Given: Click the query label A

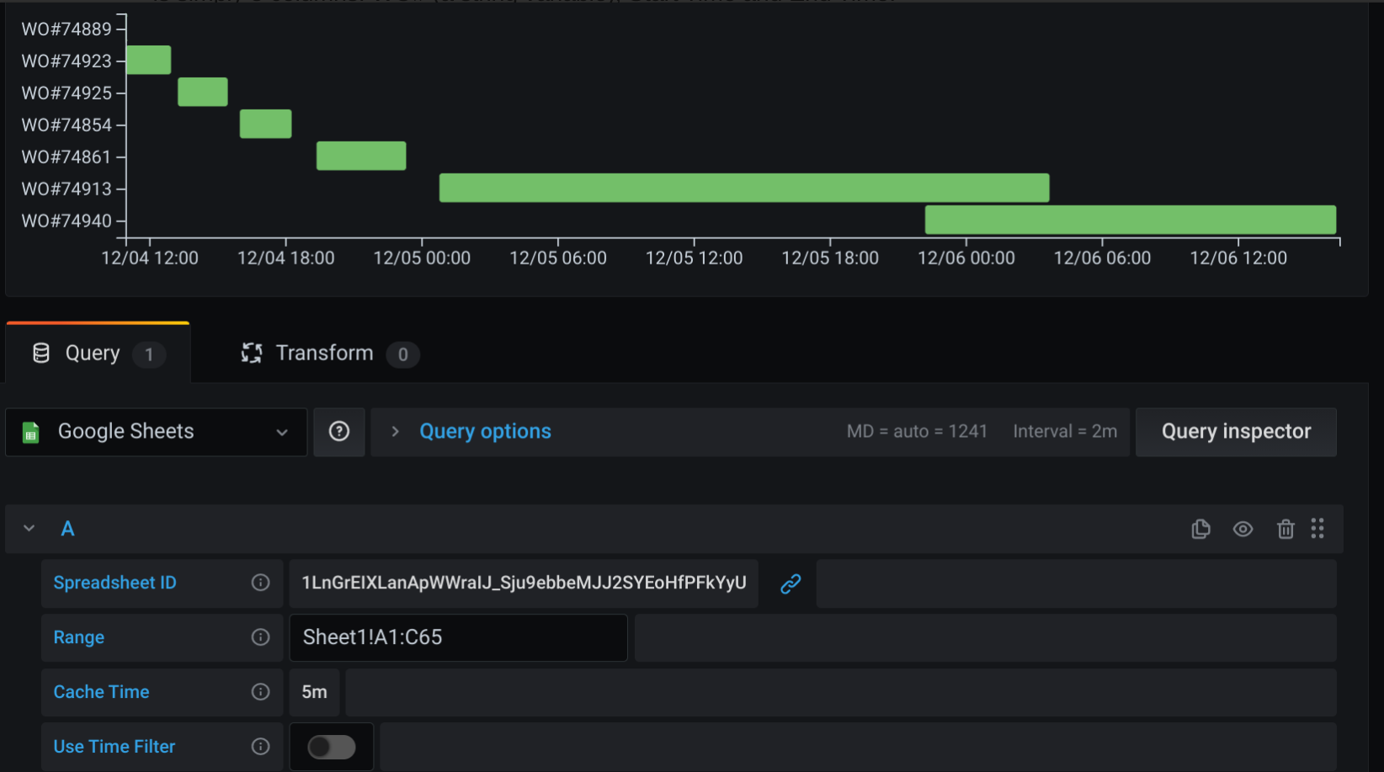Looking at the screenshot, I should [x=67, y=529].
